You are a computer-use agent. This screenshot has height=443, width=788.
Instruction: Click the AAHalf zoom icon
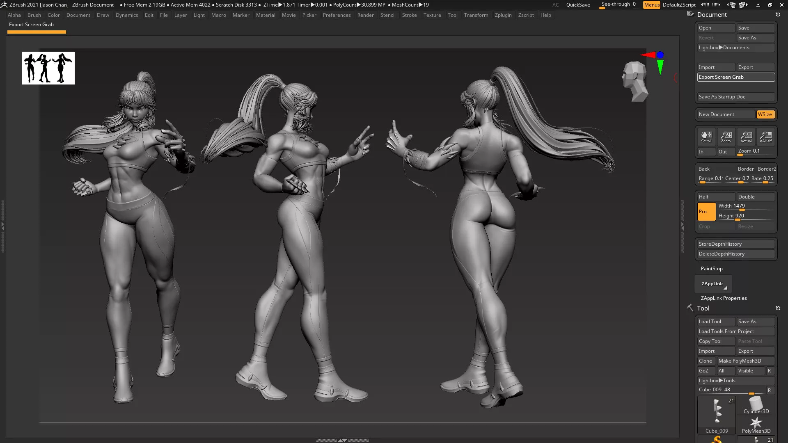765,137
